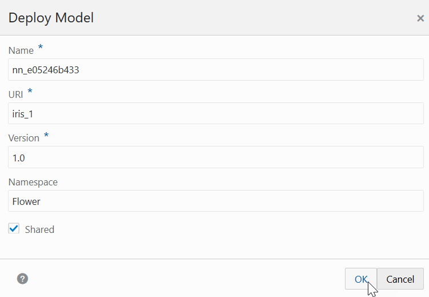
Task: Click the Namespace field label
Action: [33, 182]
